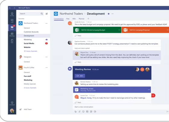169x122 pixels.
Task: Open options menu on the WinterCampaignBudget attachment
Action: (119, 30)
